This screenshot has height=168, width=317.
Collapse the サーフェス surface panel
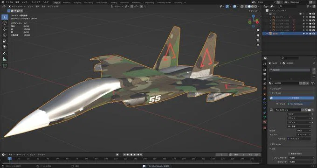click(276, 93)
